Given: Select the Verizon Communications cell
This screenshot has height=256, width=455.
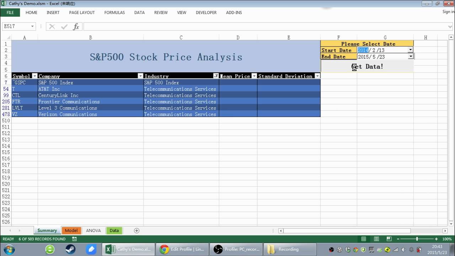Looking at the screenshot, I should [x=91, y=114].
